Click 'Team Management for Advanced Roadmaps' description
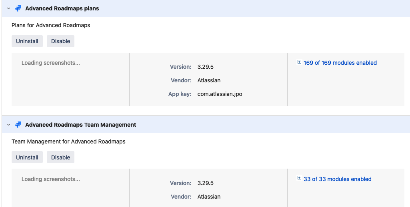 point(68,141)
